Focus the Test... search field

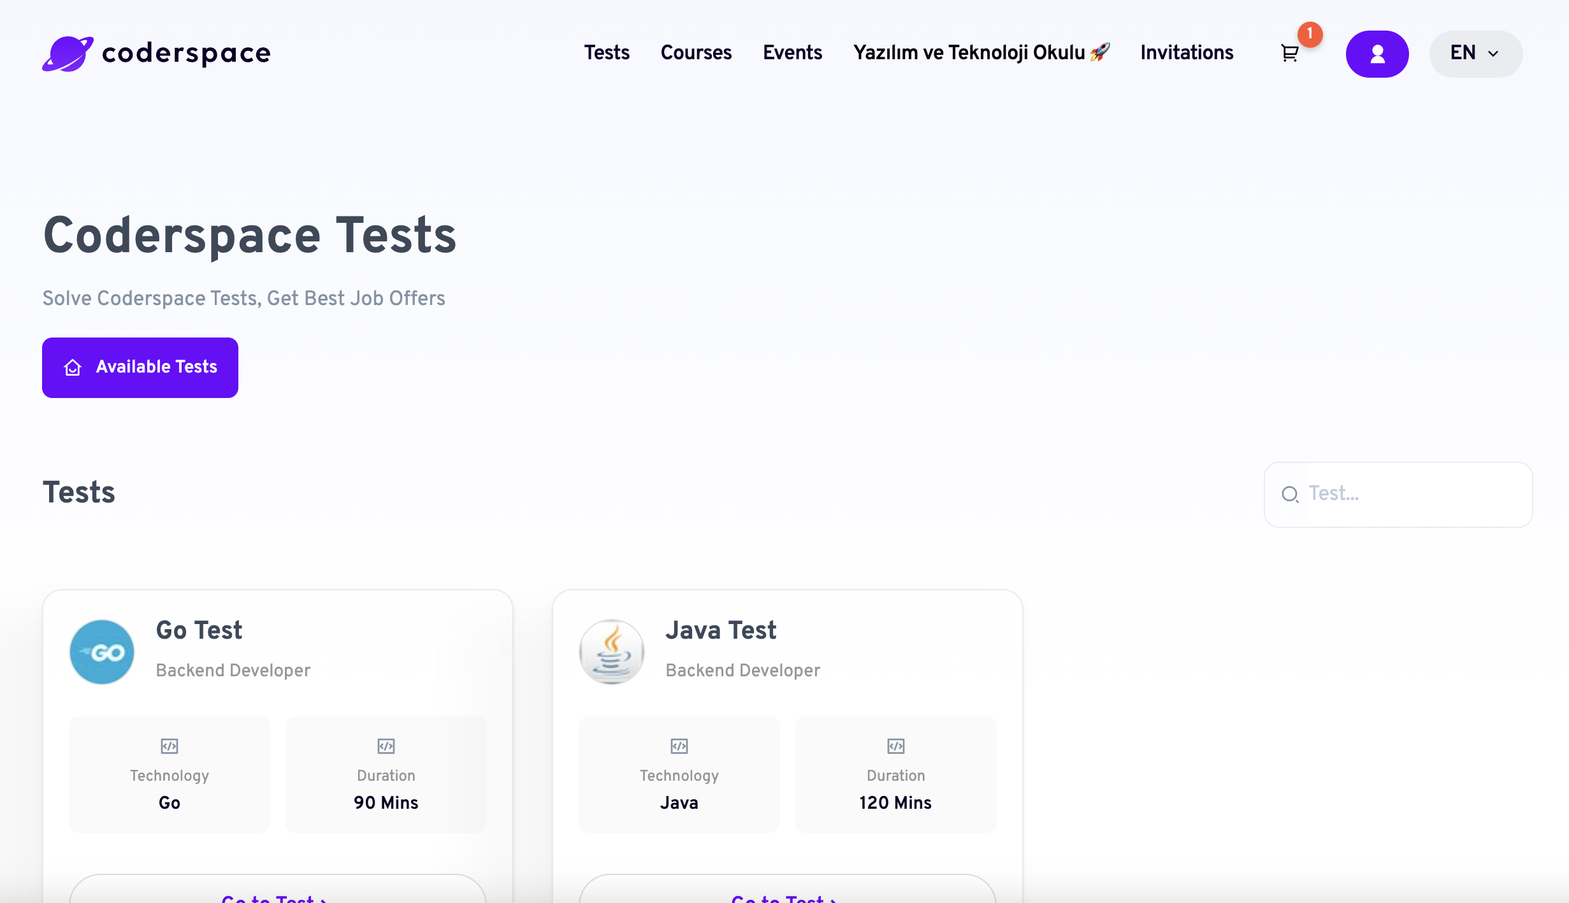point(1398,495)
